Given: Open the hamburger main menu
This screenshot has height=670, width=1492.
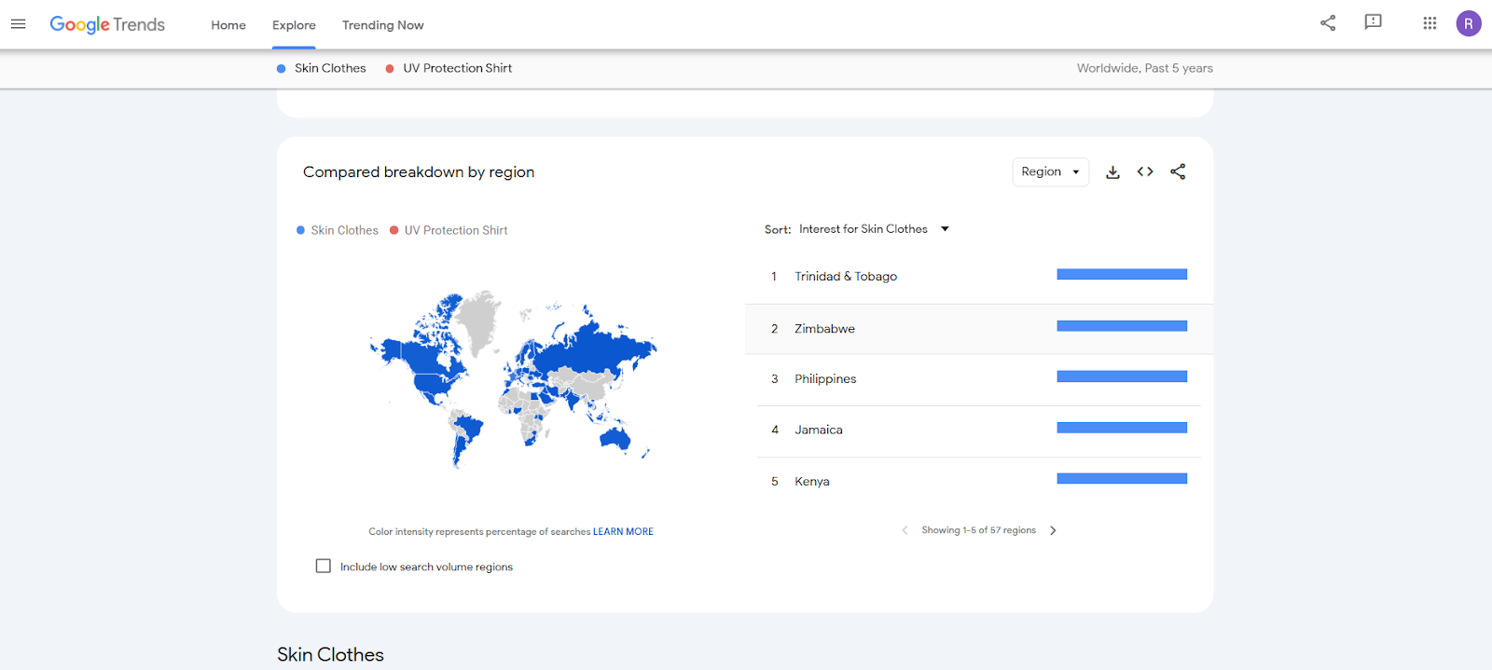Looking at the screenshot, I should [x=18, y=24].
